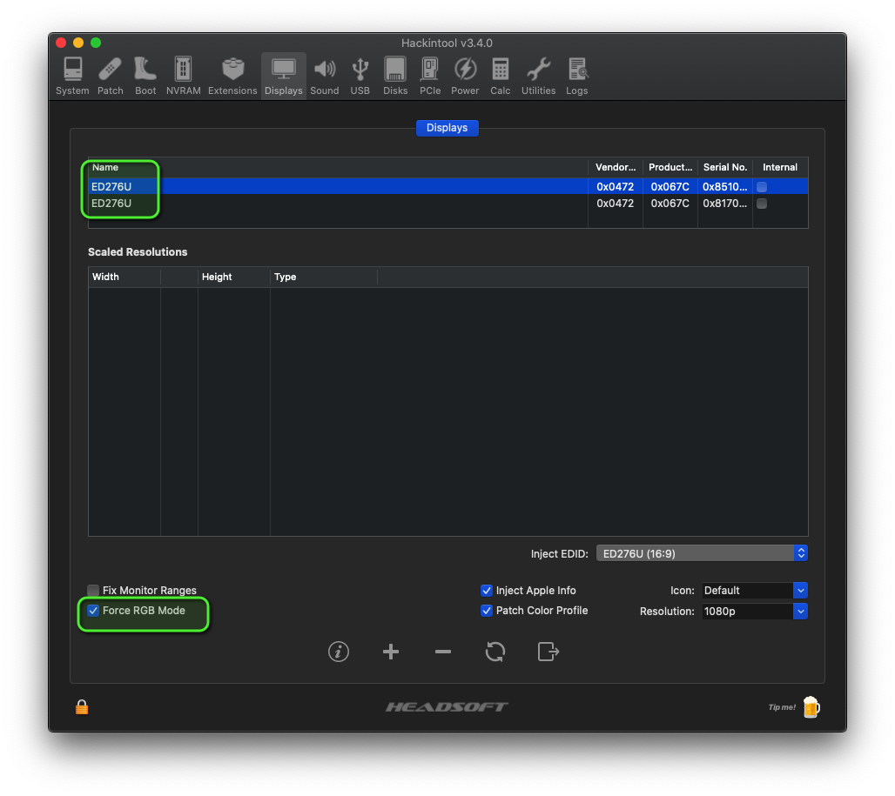Viewport: 895px width, 796px height.
Task: Open the Patch toolbar section
Action: click(x=110, y=76)
